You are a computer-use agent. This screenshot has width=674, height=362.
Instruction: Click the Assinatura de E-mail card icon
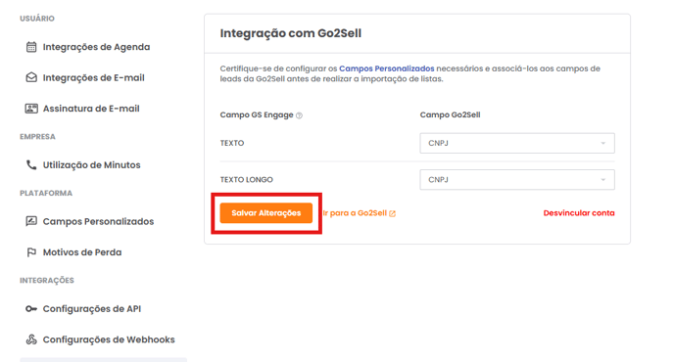point(31,109)
